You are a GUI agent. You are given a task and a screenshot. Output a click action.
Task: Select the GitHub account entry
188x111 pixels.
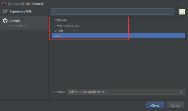24,23
